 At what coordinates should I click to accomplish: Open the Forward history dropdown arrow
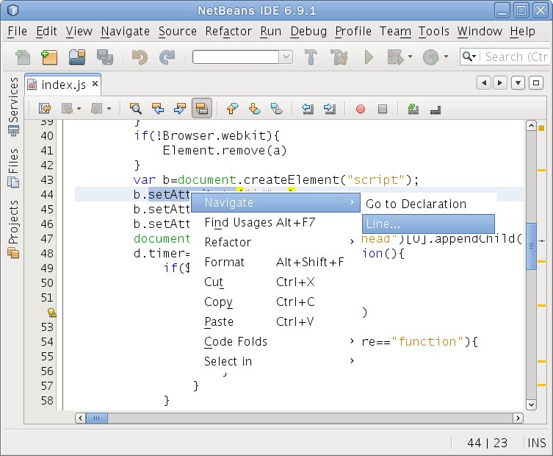pyautogui.click(x=109, y=109)
